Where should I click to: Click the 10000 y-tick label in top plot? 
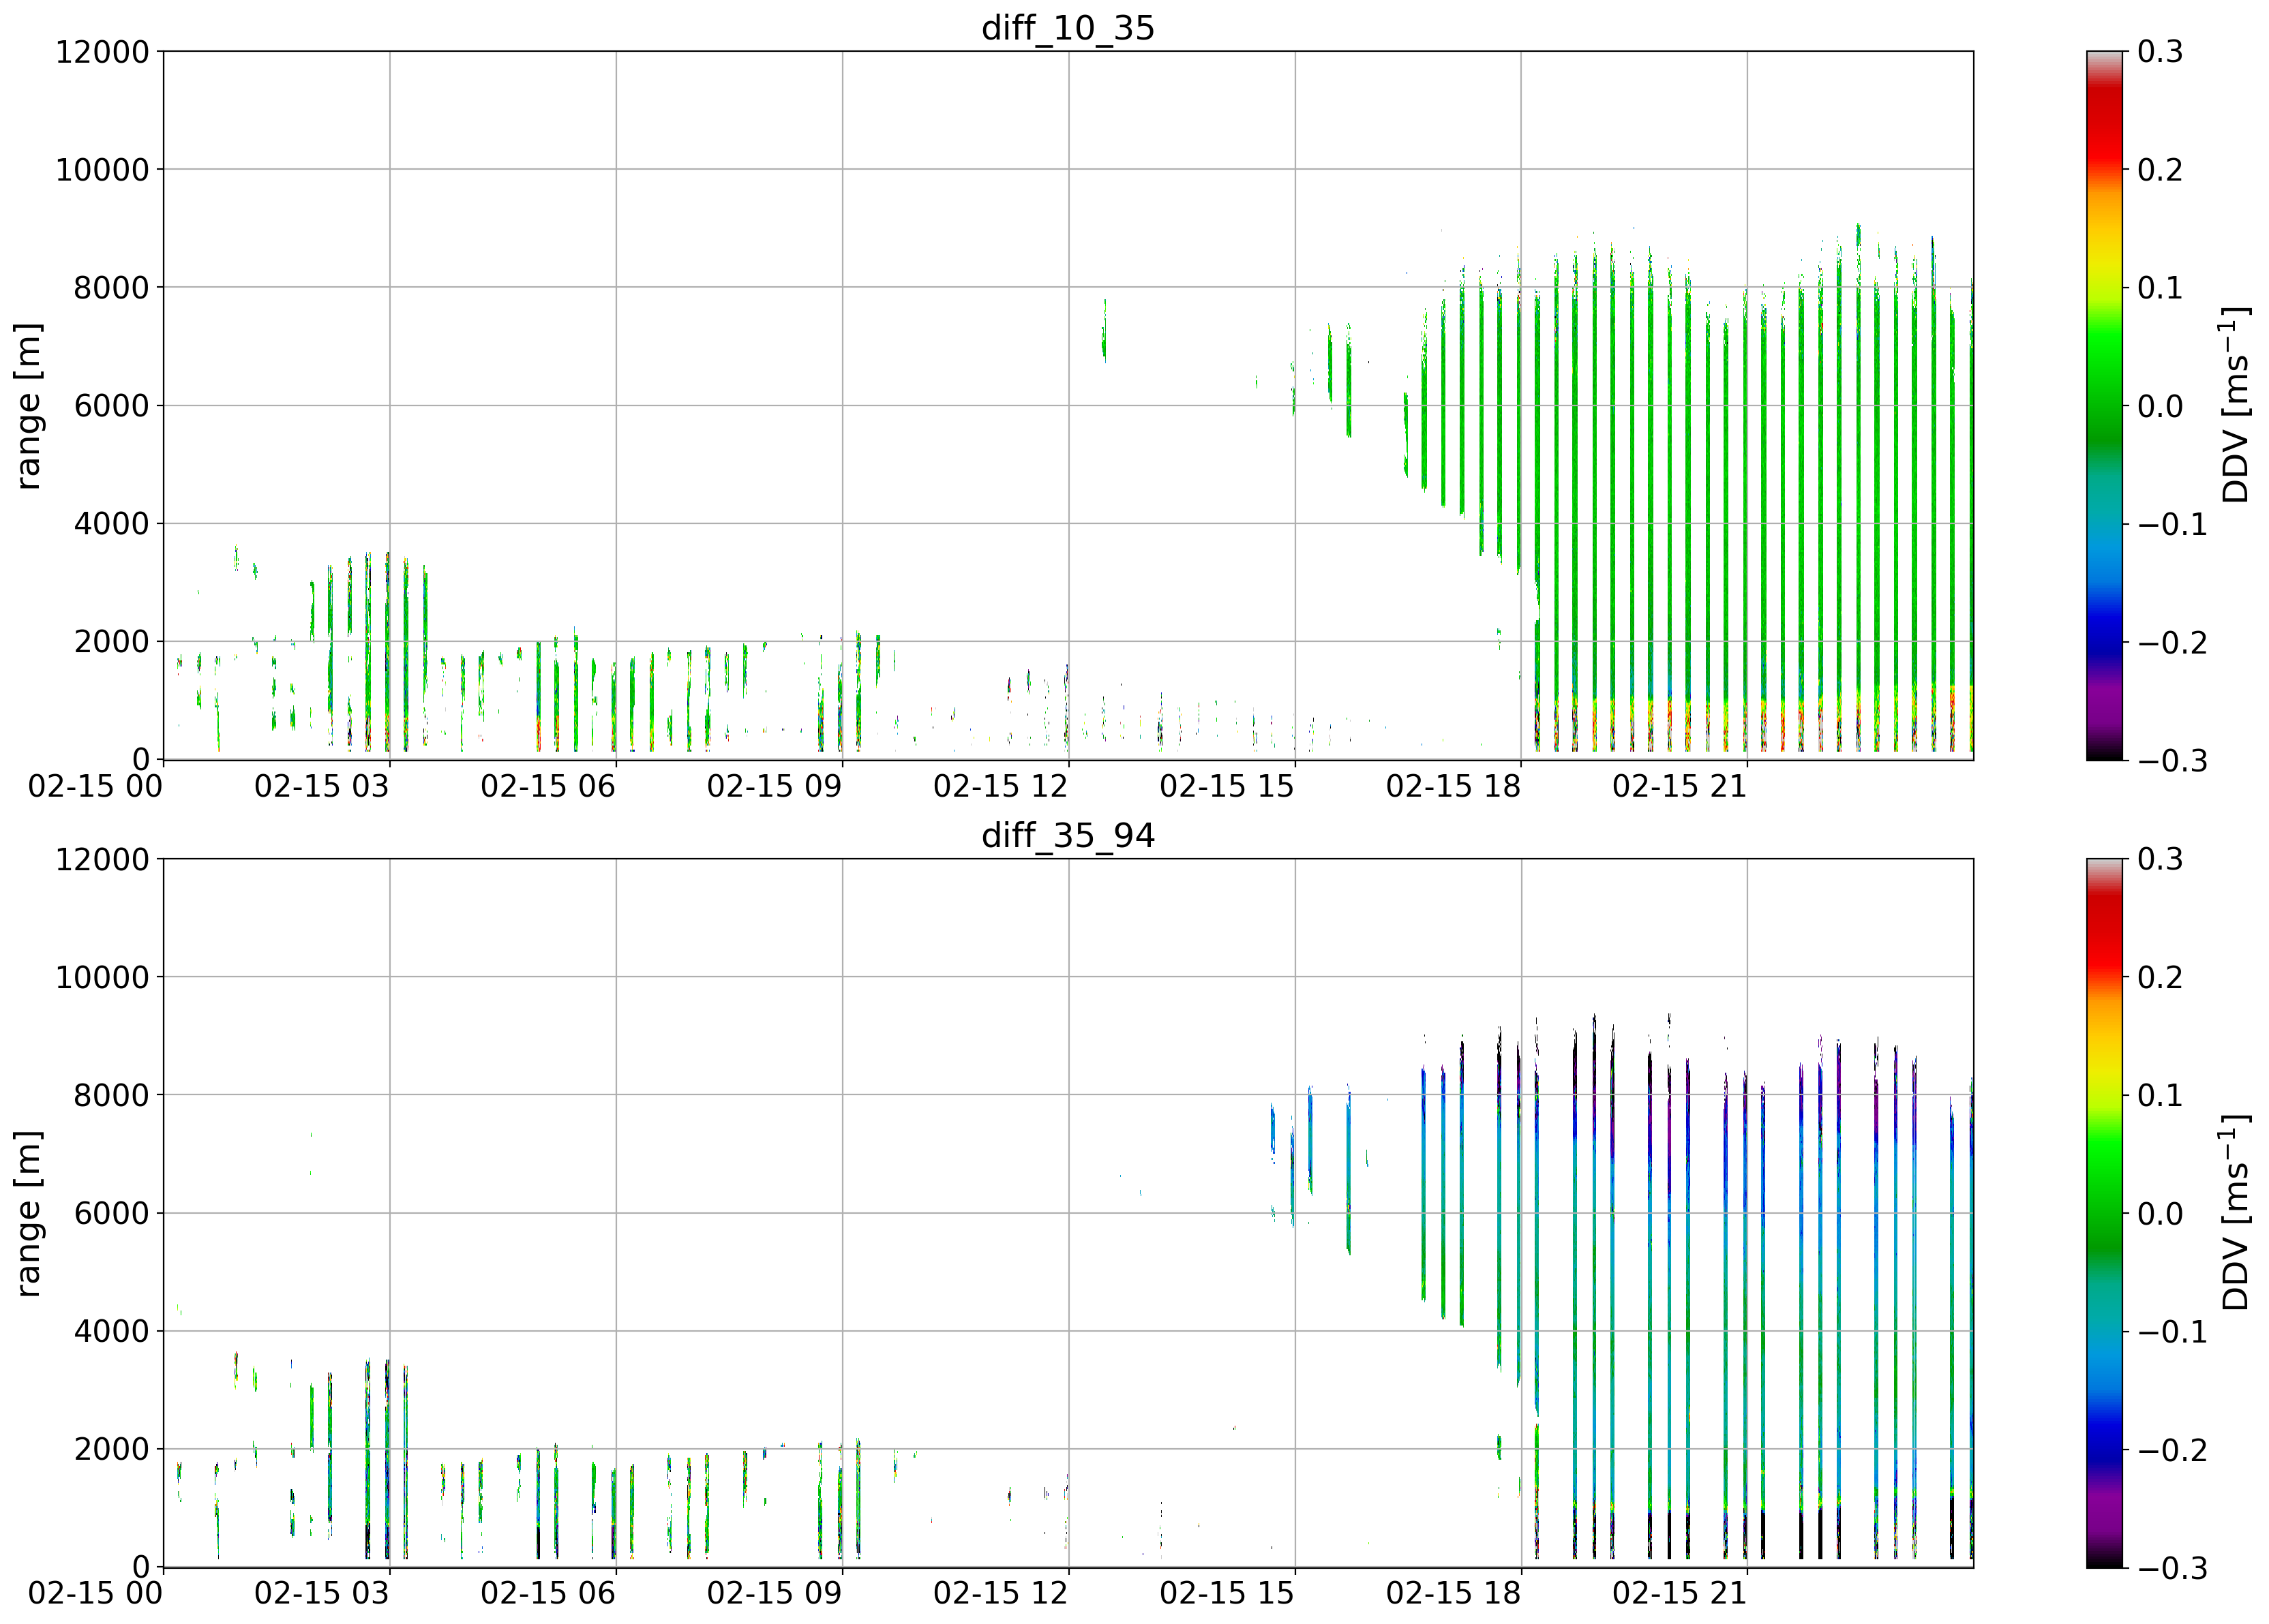point(102,170)
